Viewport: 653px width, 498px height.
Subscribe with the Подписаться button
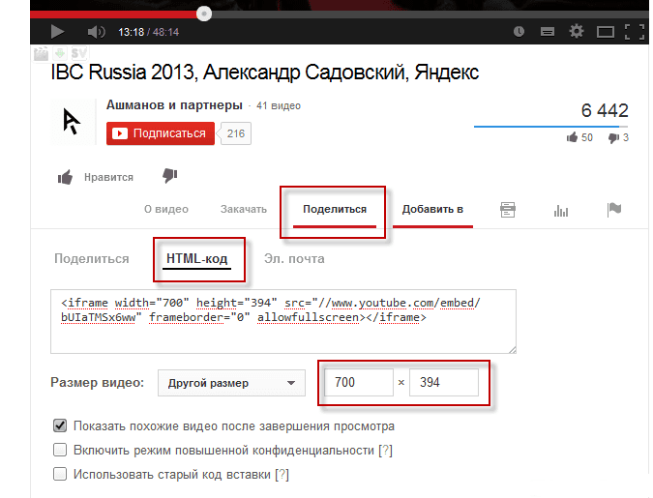[161, 133]
